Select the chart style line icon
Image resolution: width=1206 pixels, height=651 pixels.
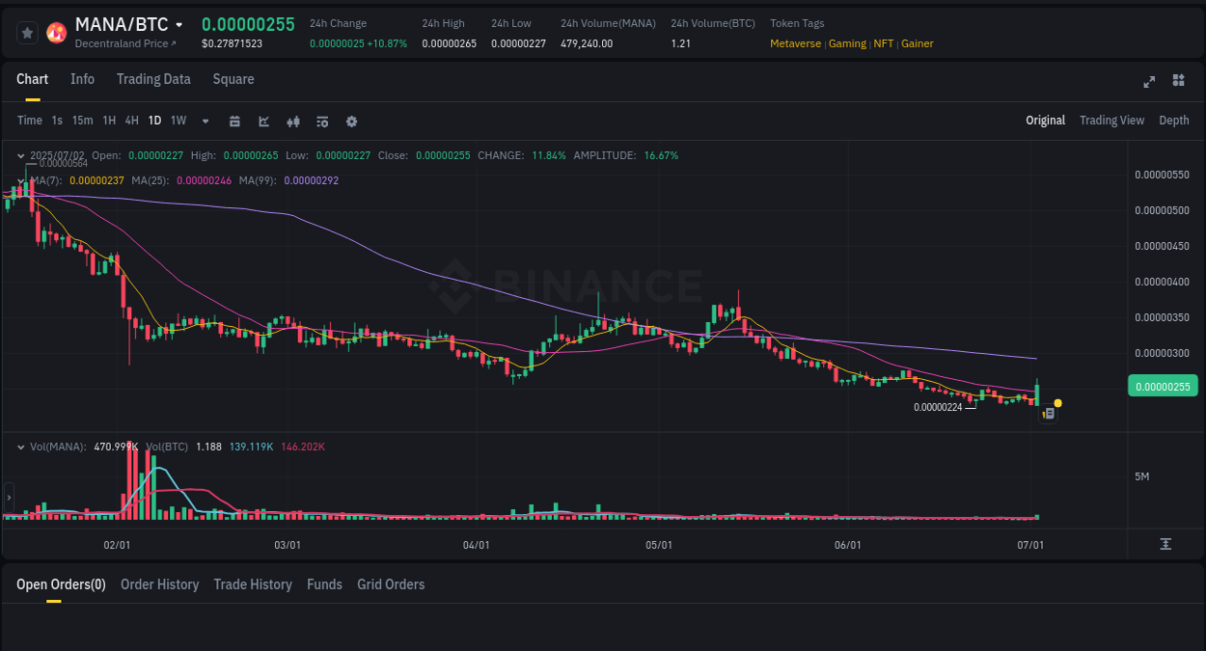coord(262,121)
